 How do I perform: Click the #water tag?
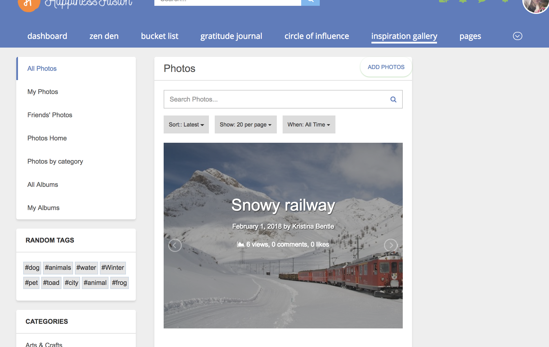click(86, 268)
